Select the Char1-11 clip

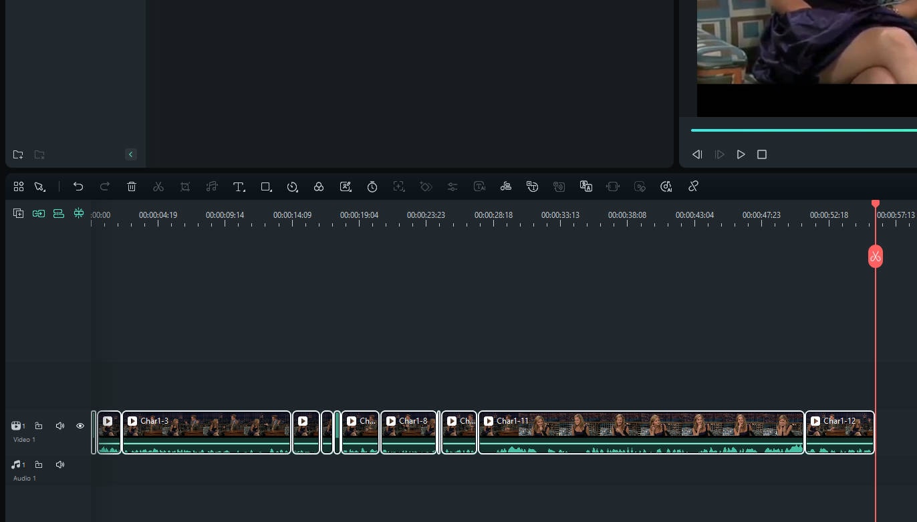(642, 432)
